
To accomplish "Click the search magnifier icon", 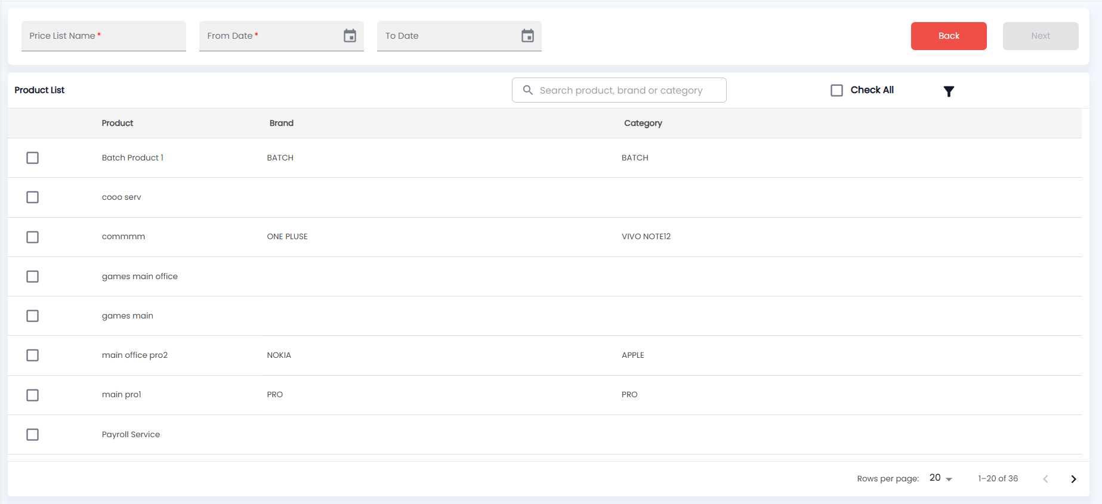I will [527, 90].
